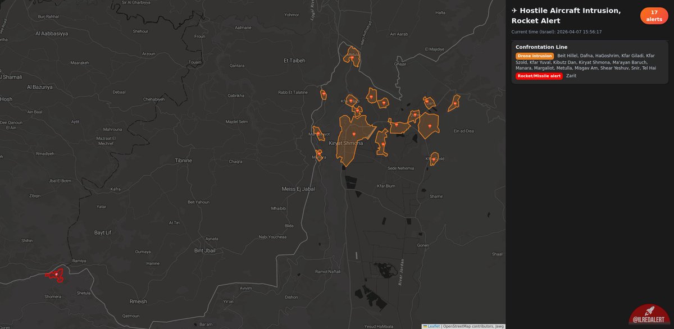Click the 'Bayt Lif' map label
The image size is (674, 329).
103,232
